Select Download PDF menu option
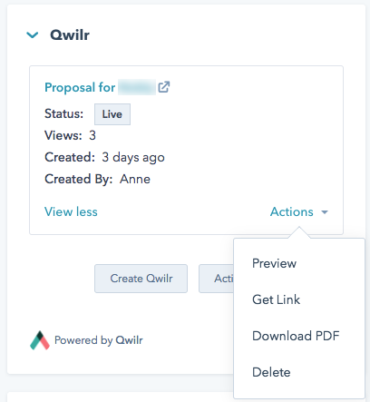 point(296,336)
